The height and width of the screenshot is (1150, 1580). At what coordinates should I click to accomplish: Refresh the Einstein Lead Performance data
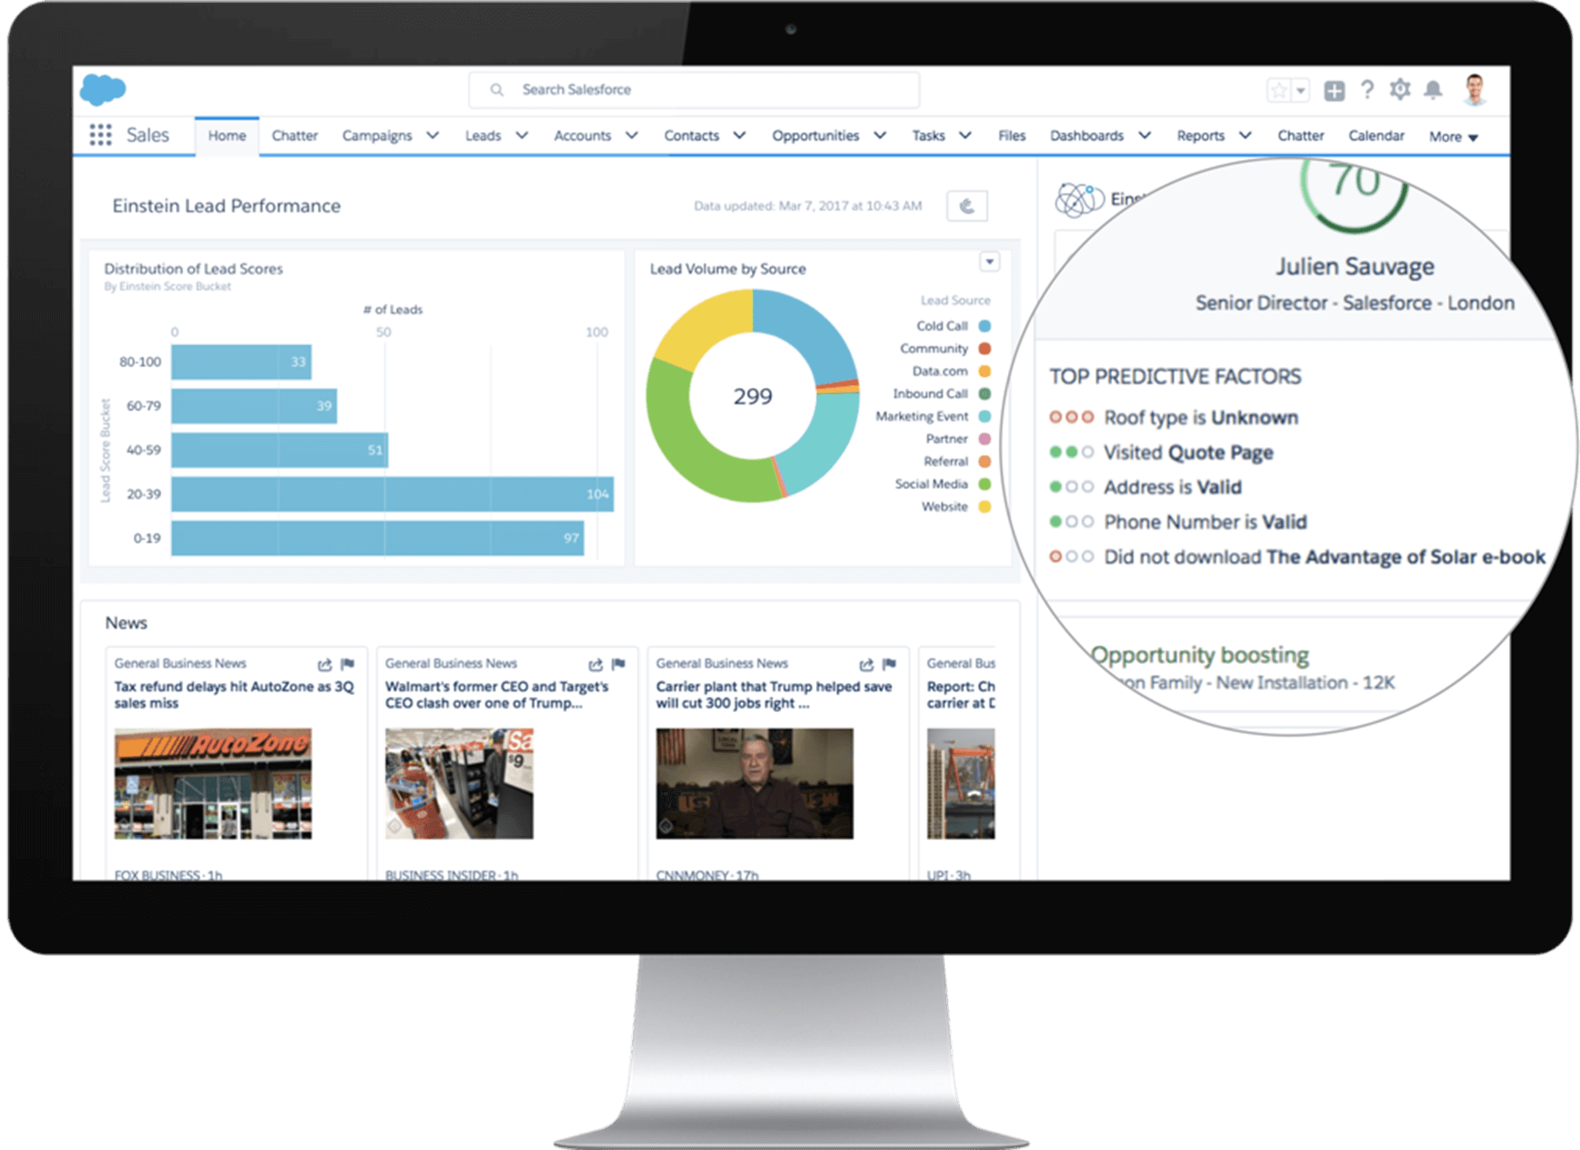click(x=967, y=206)
